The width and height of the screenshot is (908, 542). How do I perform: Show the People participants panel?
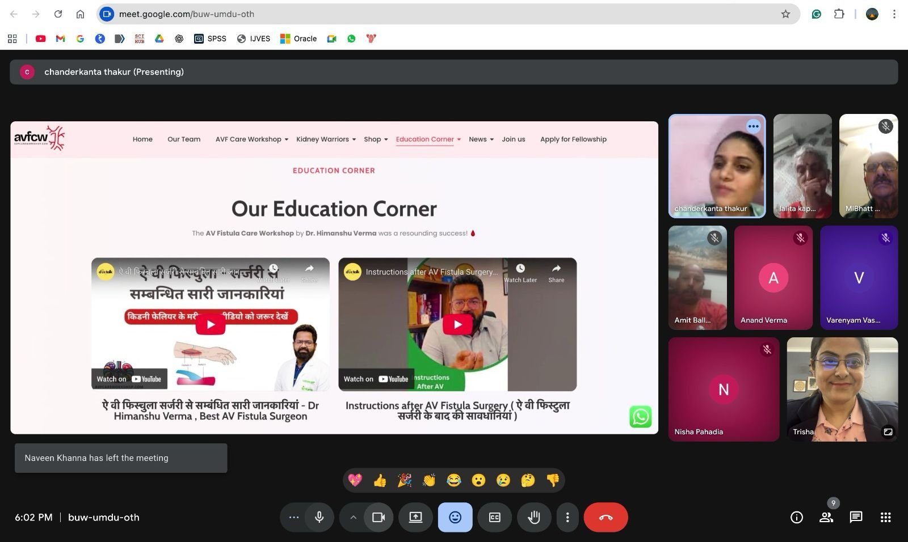[826, 517]
